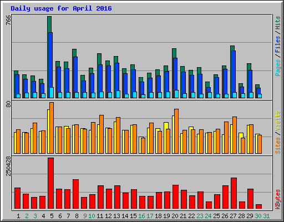Click day 1 on the x-axis
The width and height of the screenshot is (284, 222).
pos(18,216)
